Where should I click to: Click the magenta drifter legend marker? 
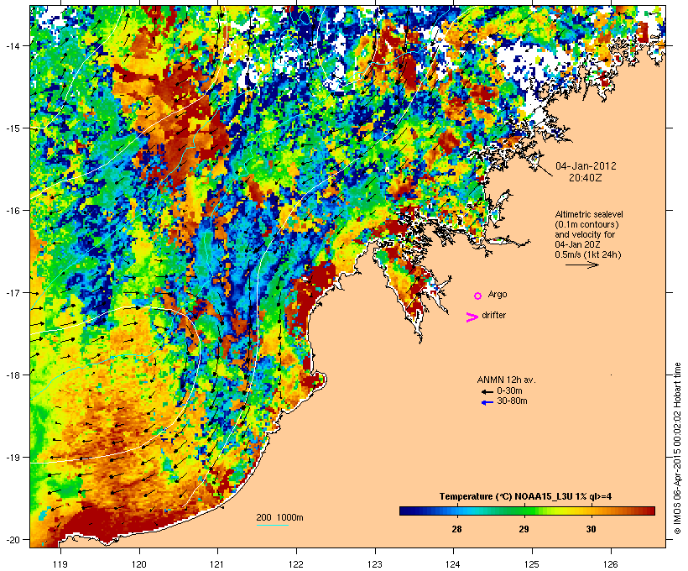click(472, 317)
